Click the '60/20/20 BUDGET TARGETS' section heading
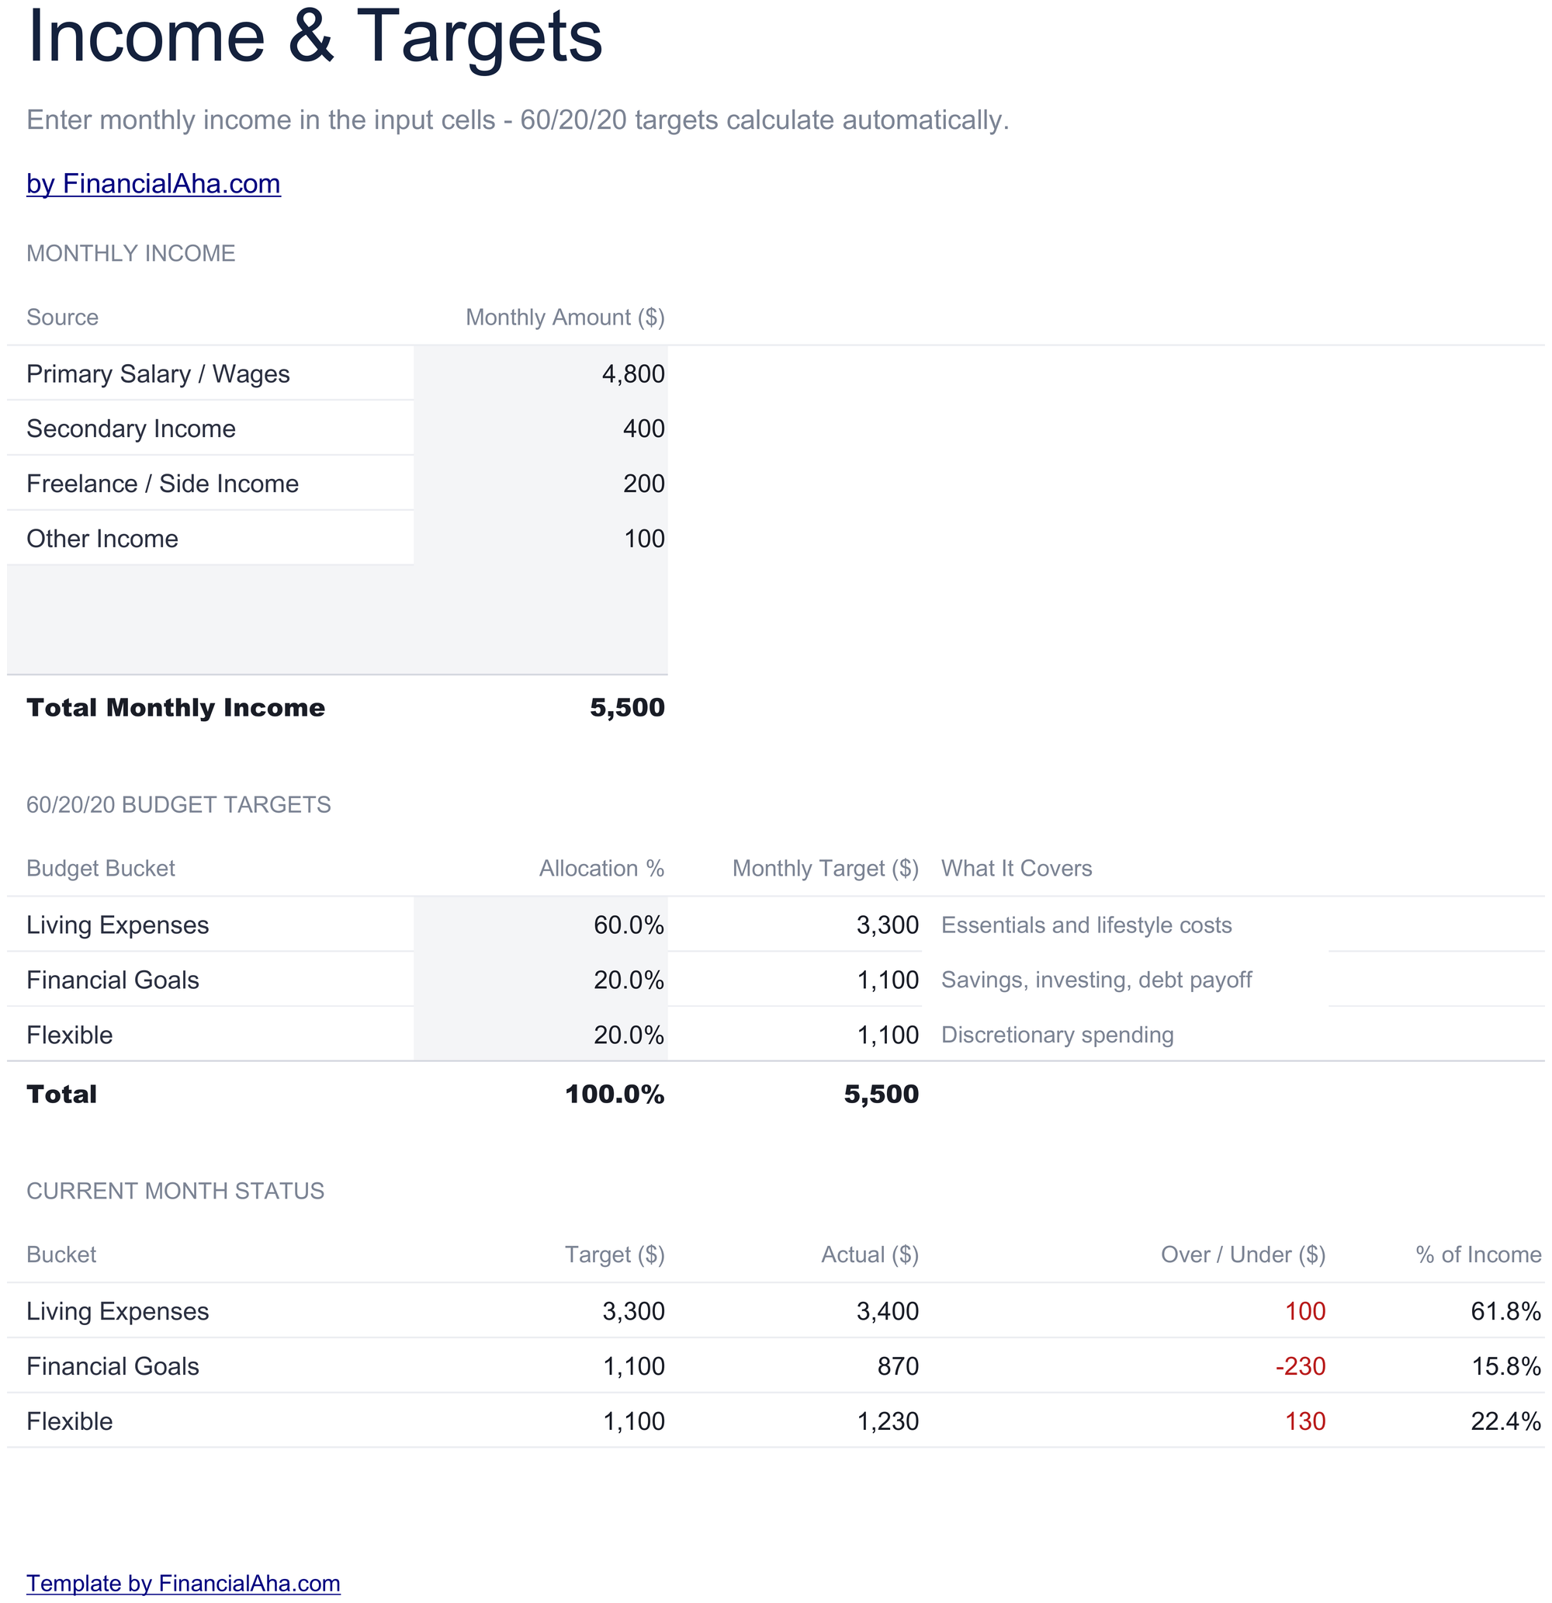This screenshot has width=1552, height=1603. coord(178,805)
